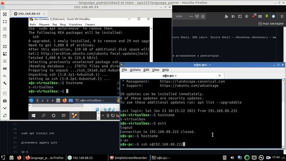Click the crosshair screenshot icon in remote sidebar

(5, 14)
